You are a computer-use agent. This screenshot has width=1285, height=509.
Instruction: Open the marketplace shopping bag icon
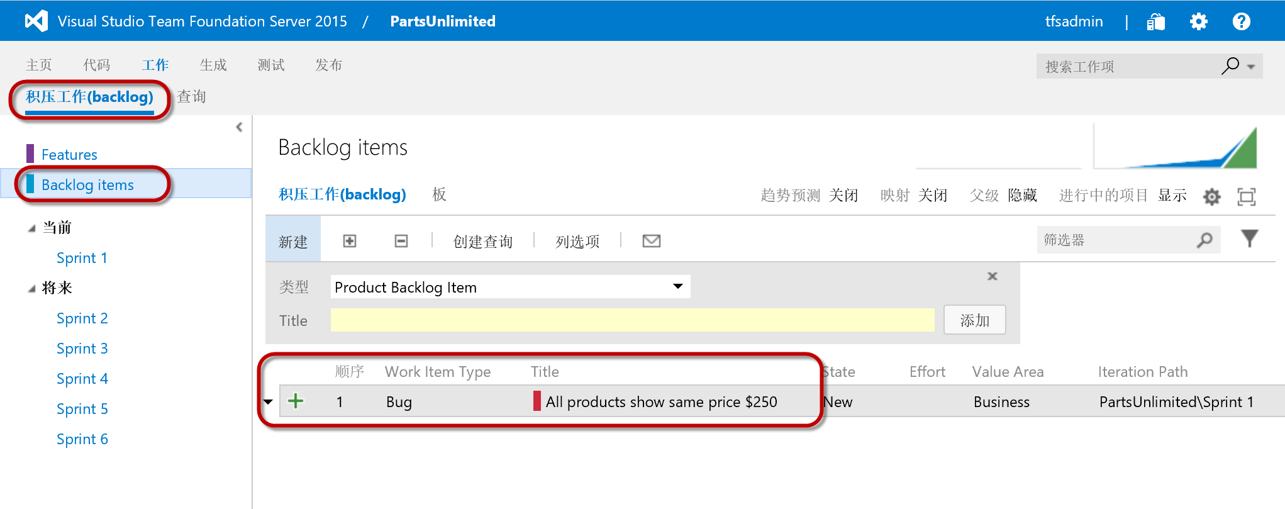1156,21
